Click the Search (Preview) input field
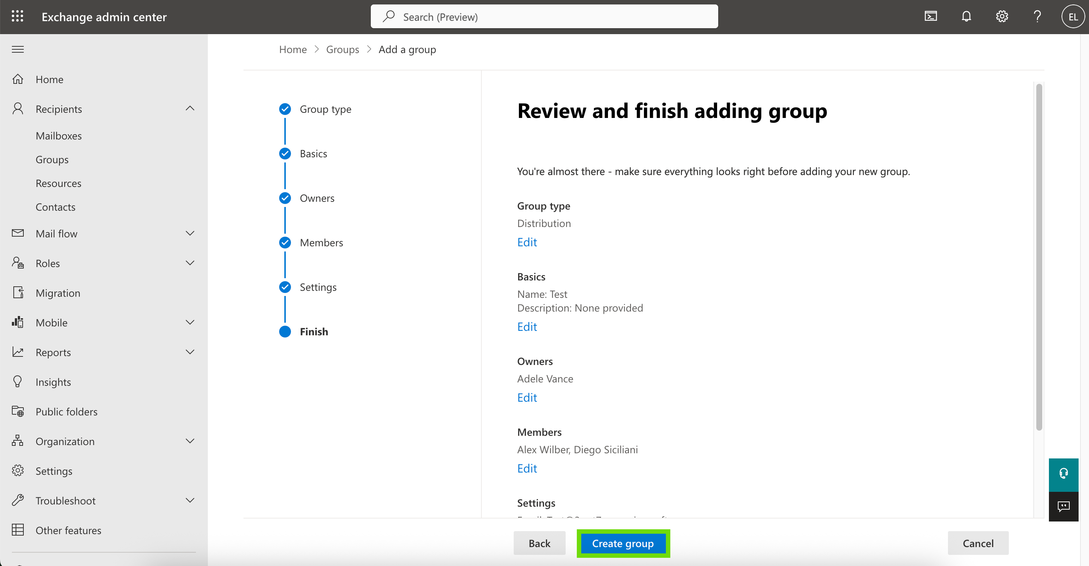The height and width of the screenshot is (566, 1089). click(544, 16)
